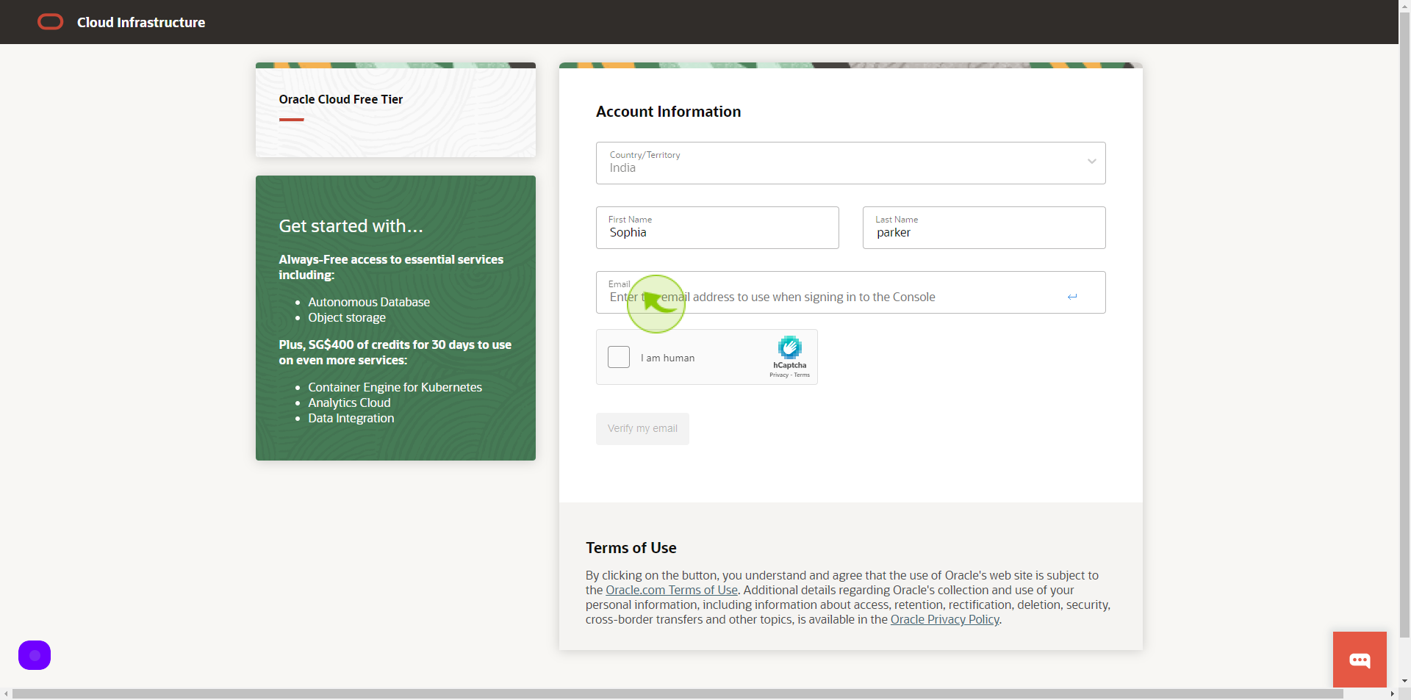
Task: Open the red chat support icon
Action: coord(1360,660)
